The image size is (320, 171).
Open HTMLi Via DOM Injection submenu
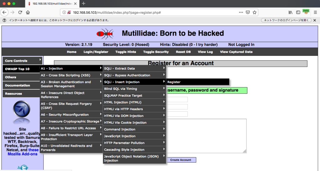(x=134, y=116)
